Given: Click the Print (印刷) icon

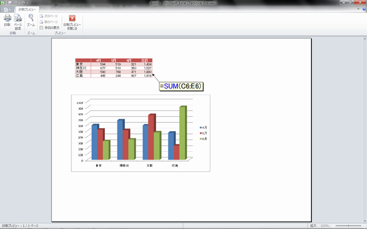Looking at the screenshot, I should (7, 20).
